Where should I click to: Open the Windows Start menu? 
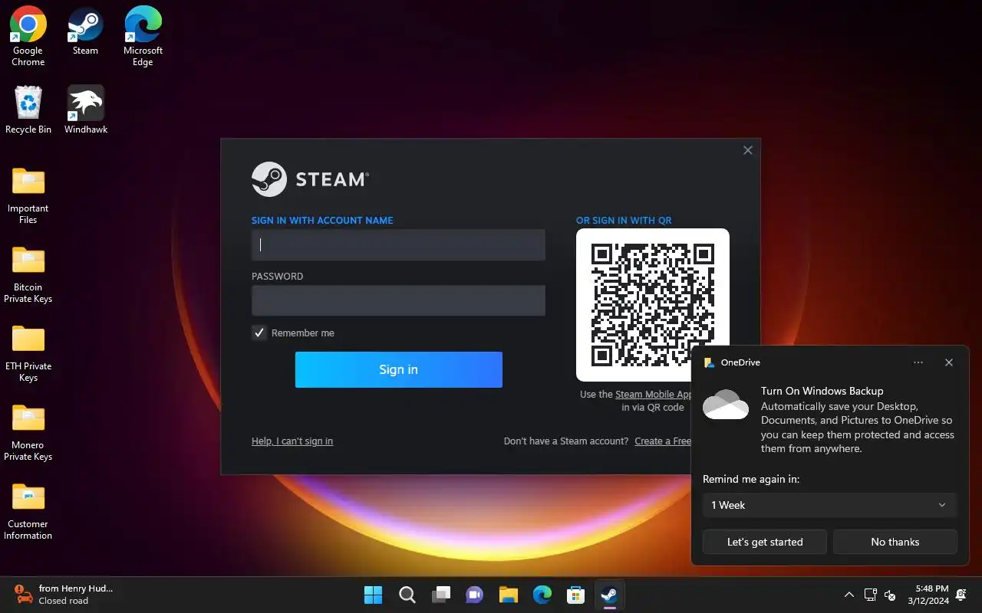click(x=373, y=595)
